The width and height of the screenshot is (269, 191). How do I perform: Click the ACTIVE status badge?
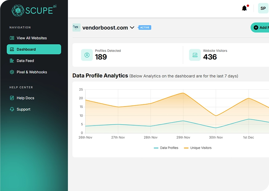coord(145,28)
